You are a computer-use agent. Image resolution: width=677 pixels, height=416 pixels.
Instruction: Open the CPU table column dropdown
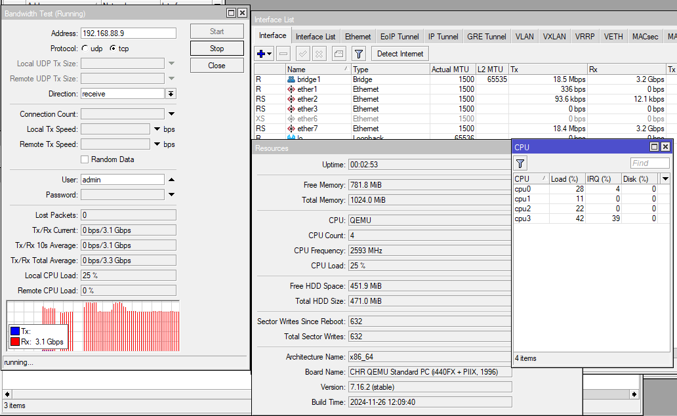[665, 178]
